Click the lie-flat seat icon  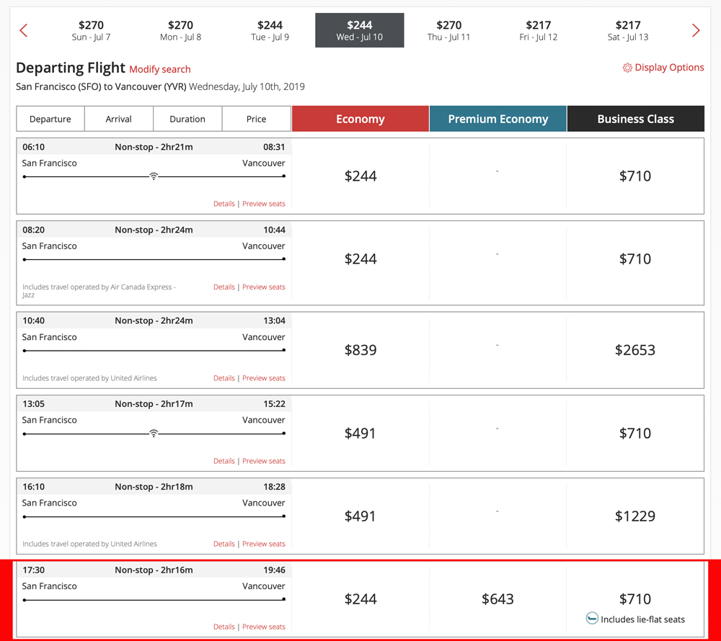pos(592,619)
